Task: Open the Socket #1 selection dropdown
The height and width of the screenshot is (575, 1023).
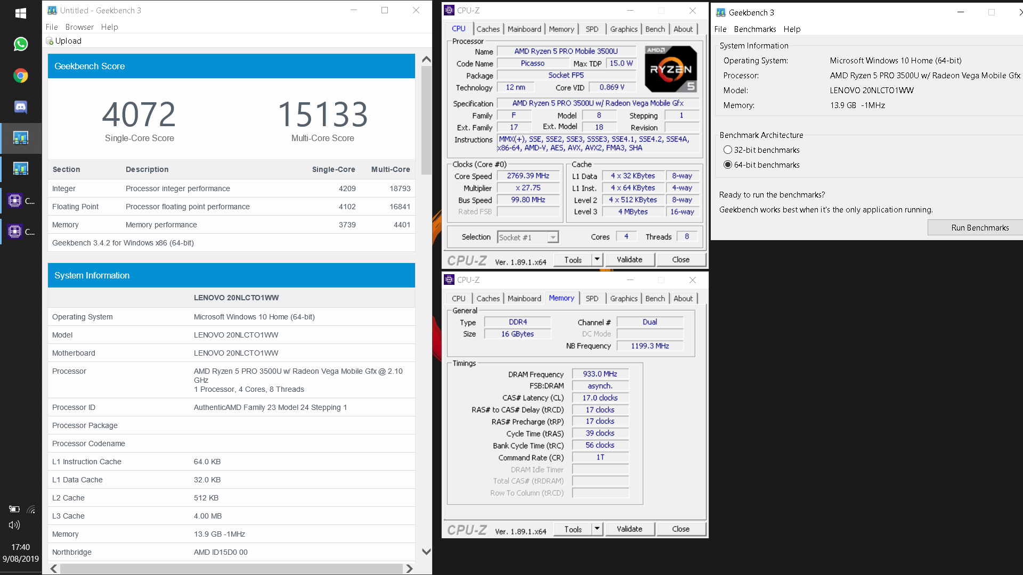Action: pyautogui.click(x=528, y=237)
